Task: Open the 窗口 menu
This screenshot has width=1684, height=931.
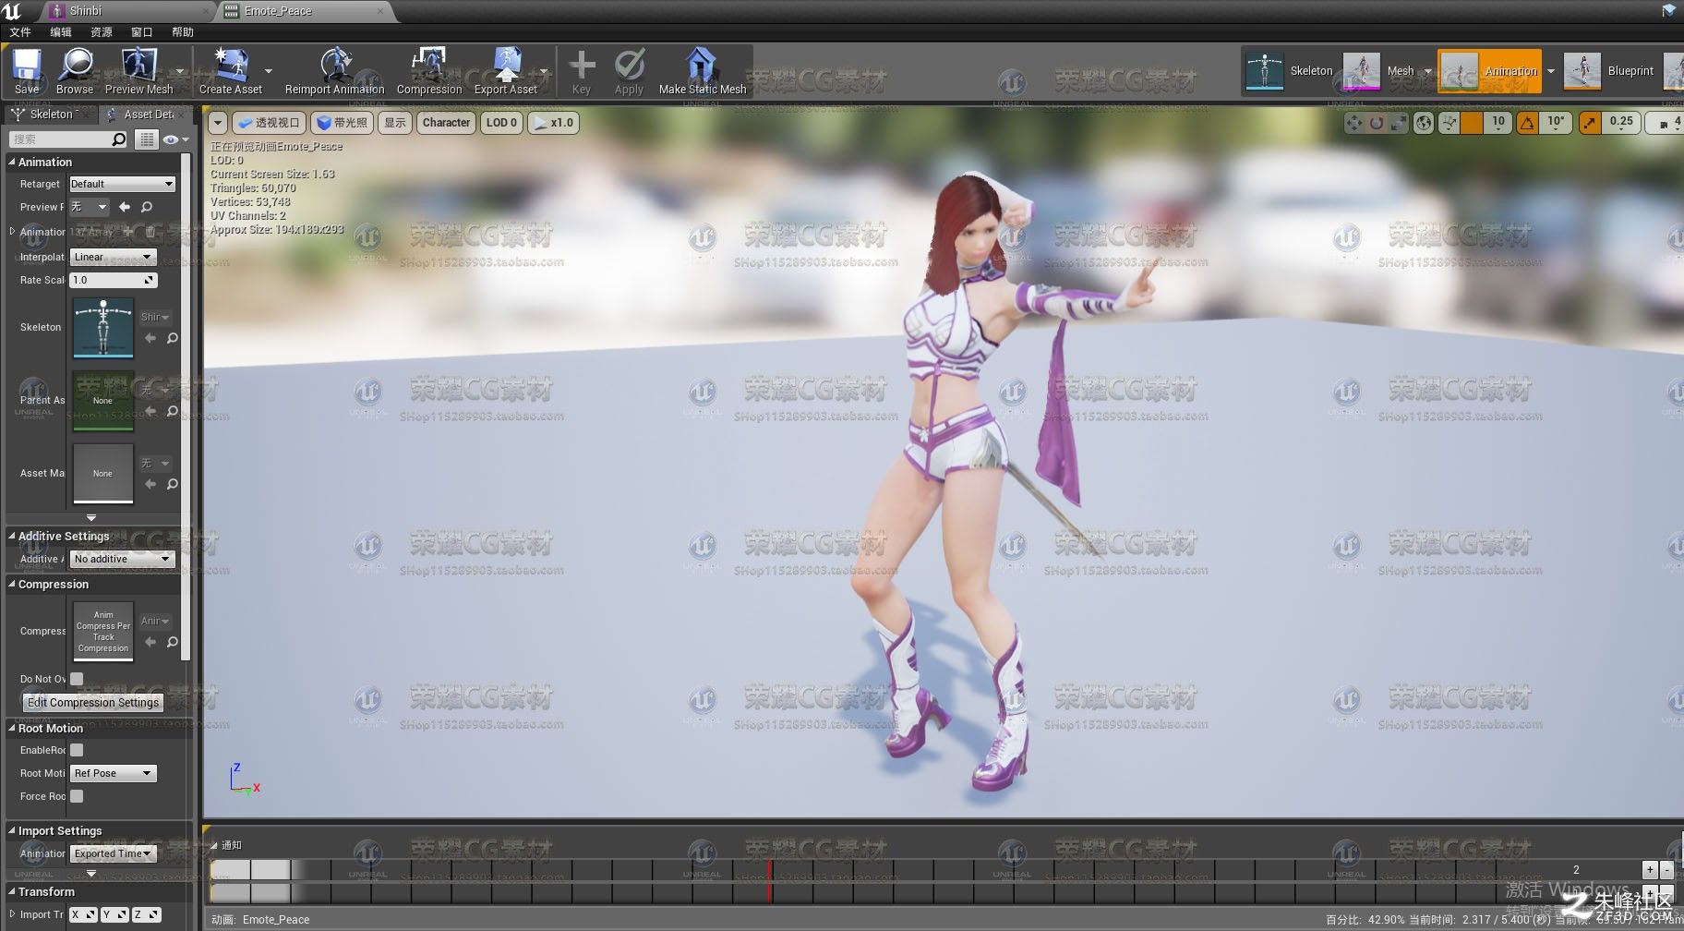Action: (x=142, y=31)
